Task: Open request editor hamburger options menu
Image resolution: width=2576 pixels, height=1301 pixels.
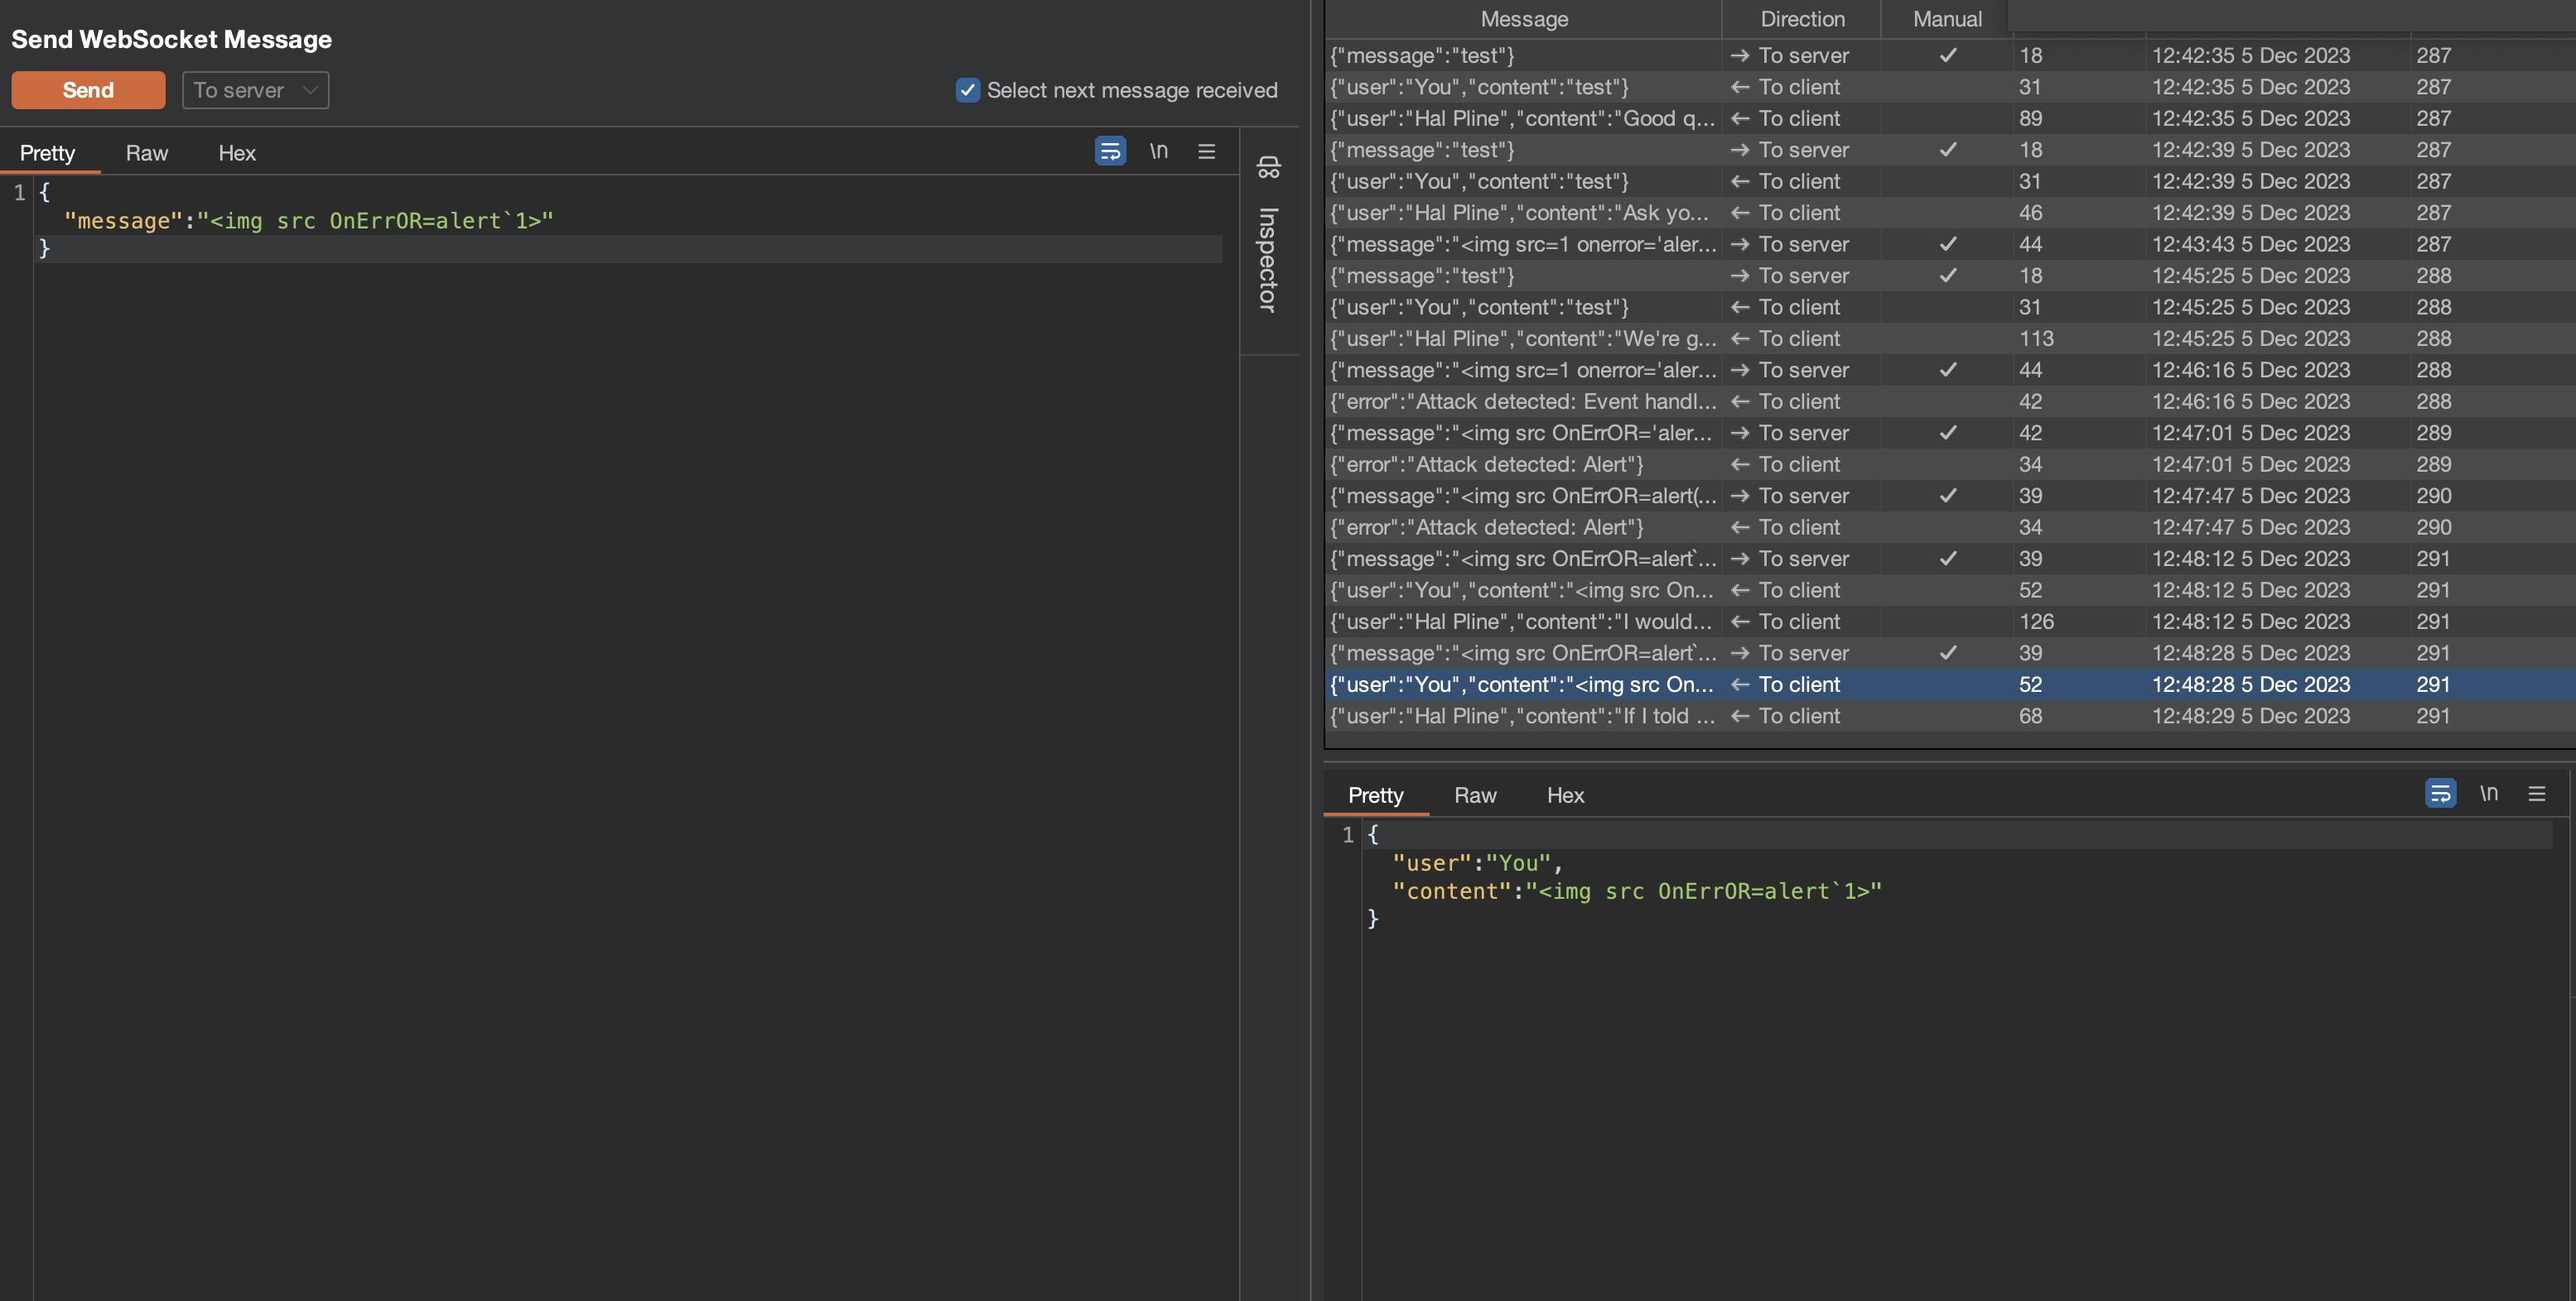Action: coord(1206,152)
